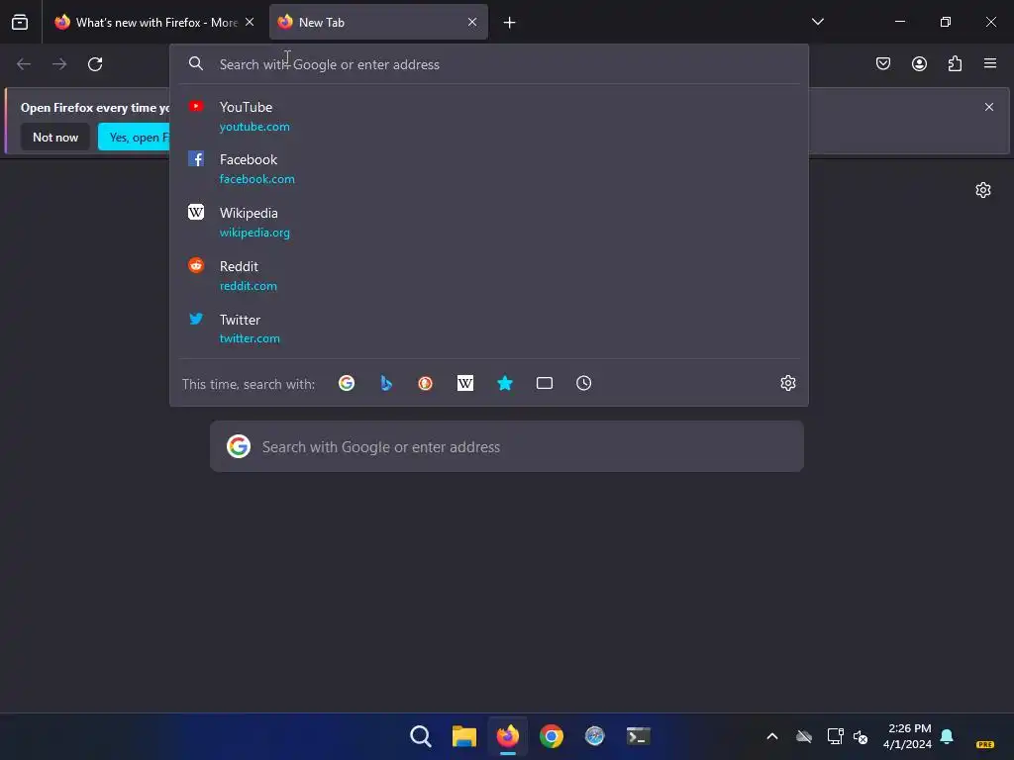Open the terminal app in taskbar
Viewport: 1014px width, 760px height.
coord(639,736)
